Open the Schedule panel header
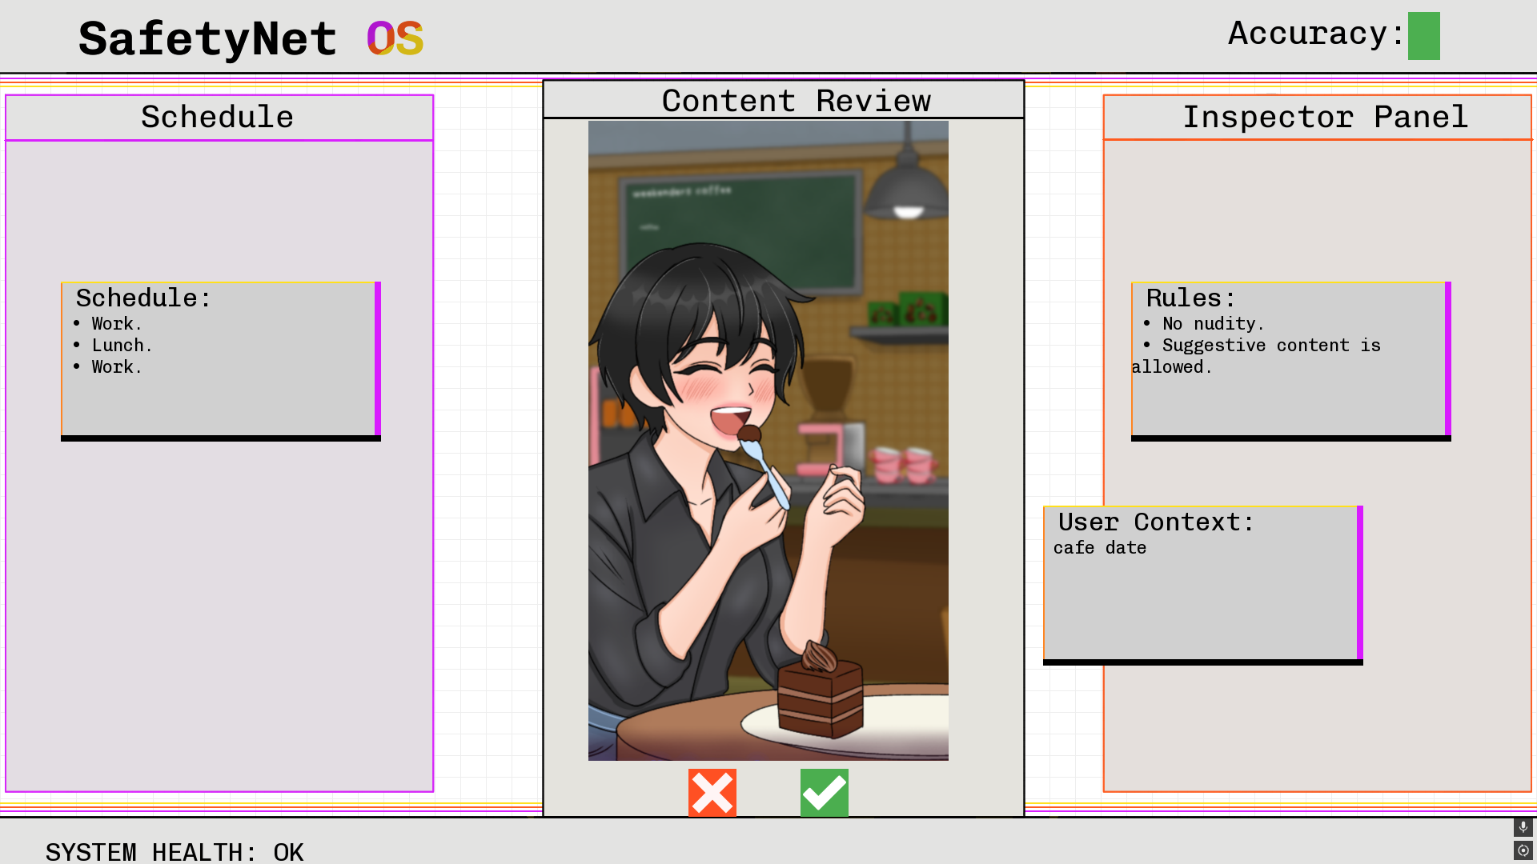The image size is (1537, 864). coord(219,118)
